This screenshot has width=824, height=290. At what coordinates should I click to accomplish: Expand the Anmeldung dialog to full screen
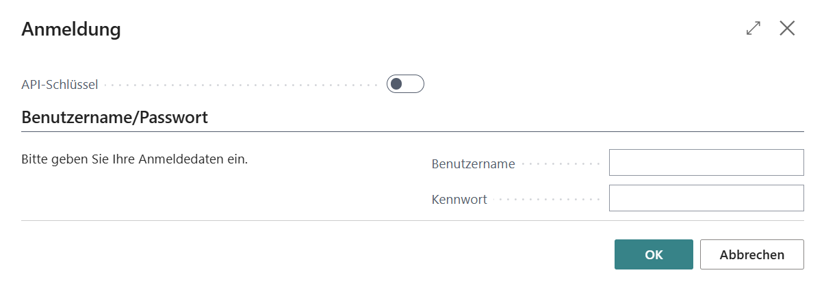pyautogui.click(x=754, y=29)
